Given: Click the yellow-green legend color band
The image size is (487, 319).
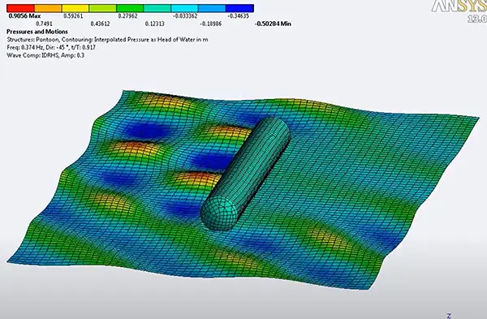Looking at the screenshot, I should 103,8.
